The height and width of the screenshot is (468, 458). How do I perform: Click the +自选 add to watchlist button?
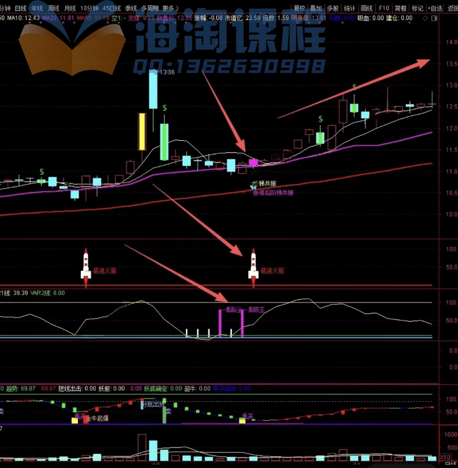(435, 8)
